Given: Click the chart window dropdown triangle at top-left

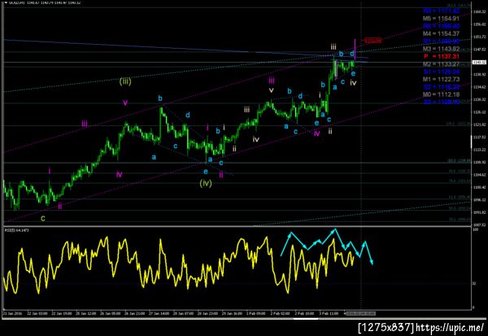Looking at the screenshot, I should pyautogui.click(x=6, y=2).
